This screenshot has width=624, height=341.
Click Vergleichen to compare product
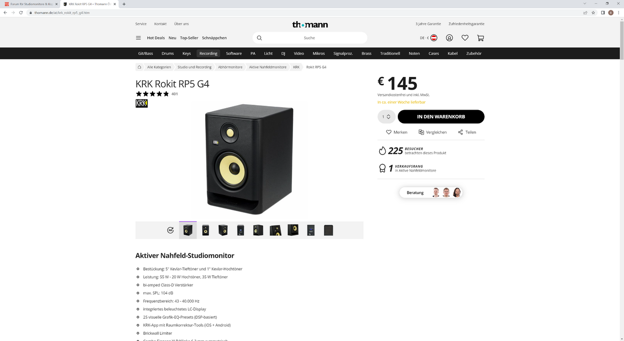click(x=432, y=133)
